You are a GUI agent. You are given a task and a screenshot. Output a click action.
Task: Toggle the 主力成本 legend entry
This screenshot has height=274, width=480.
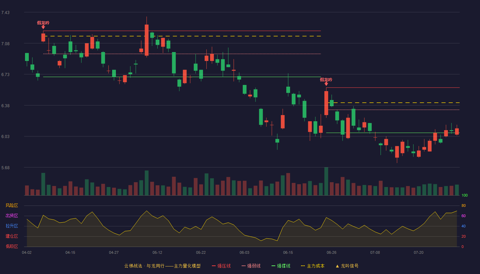click(313, 266)
